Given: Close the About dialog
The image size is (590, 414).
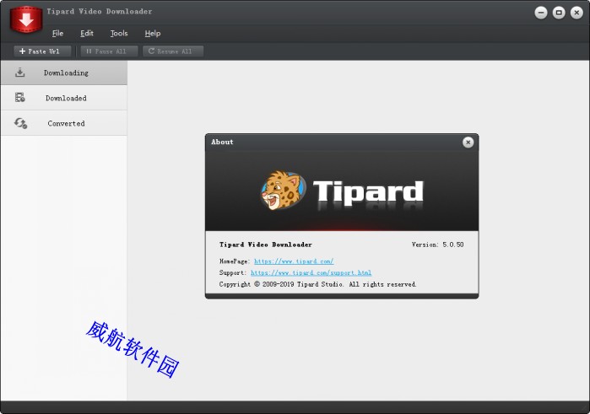Looking at the screenshot, I should (468, 142).
